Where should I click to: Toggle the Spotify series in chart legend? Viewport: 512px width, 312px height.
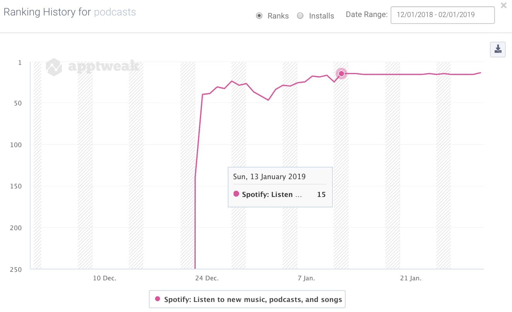(253, 299)
